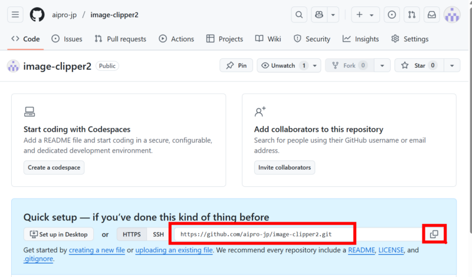
Task: Select the HTTPS clone option
Action: pyautogui.click(x=132, y=235)
